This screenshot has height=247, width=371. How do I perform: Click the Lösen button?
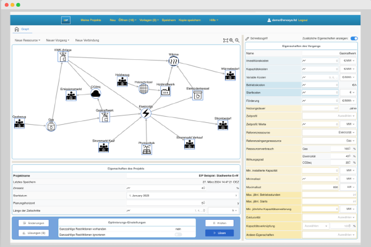click(220, 233)
